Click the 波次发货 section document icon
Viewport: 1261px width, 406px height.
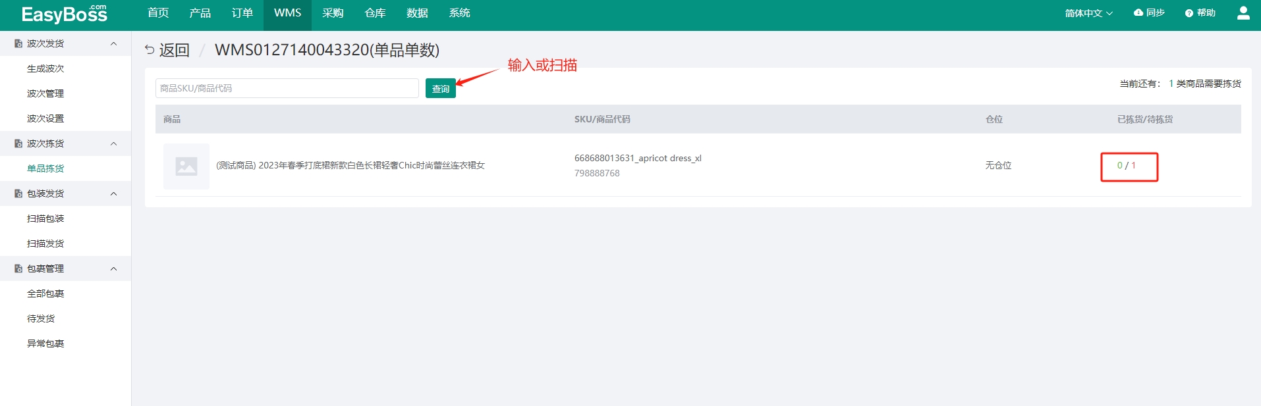pyautogui.click(x=18, y=44)
